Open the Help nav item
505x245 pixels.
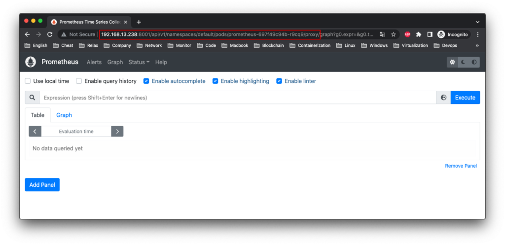click(x=161, y=62)
